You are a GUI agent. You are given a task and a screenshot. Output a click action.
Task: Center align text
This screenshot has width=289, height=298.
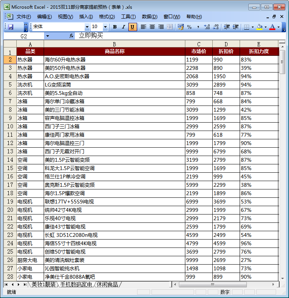(152, 27)
